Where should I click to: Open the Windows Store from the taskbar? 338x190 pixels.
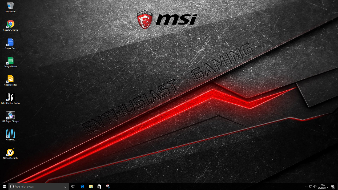click(x=99, y=187)
